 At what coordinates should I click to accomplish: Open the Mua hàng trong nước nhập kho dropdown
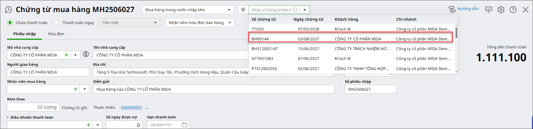pos(188,10)
